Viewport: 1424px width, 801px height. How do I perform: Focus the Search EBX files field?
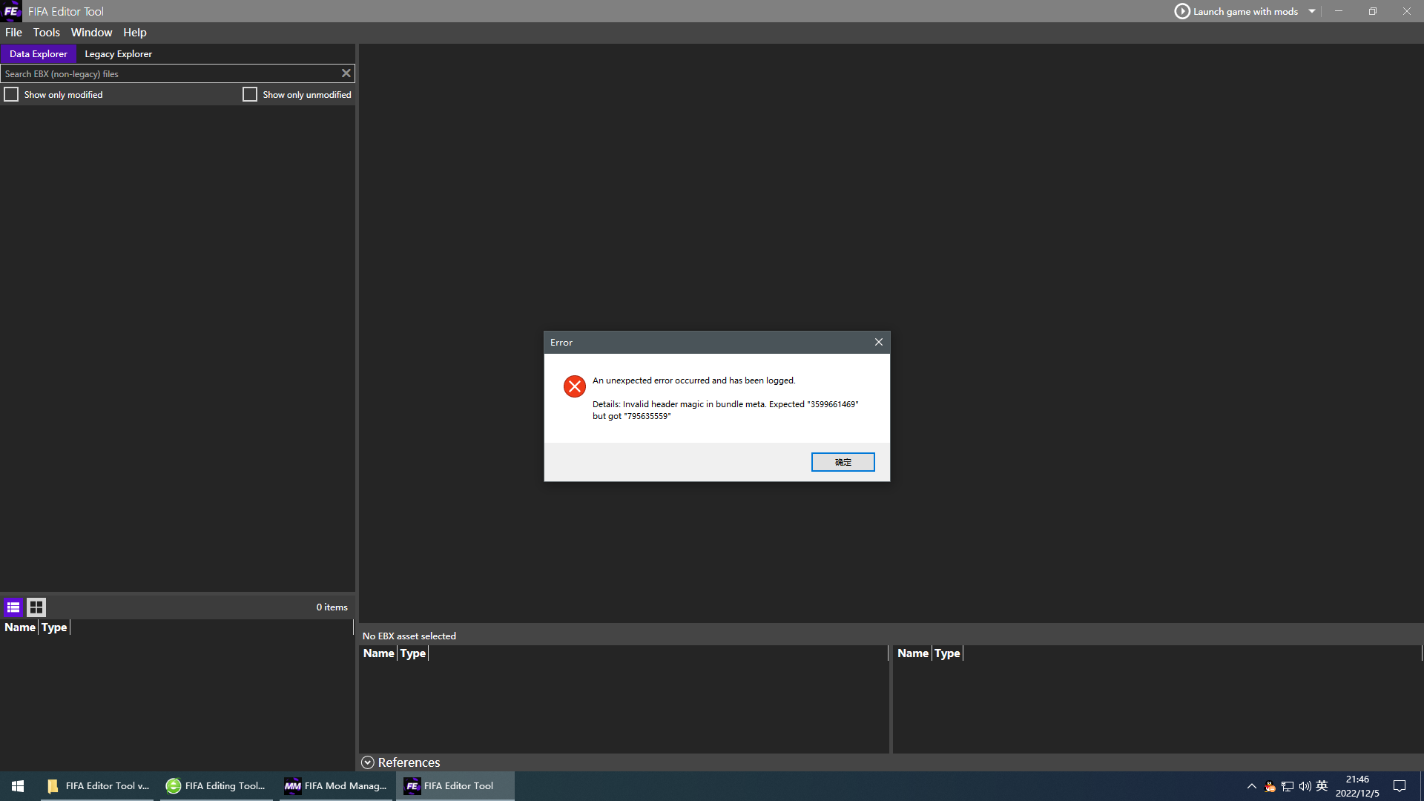[170, 73]
